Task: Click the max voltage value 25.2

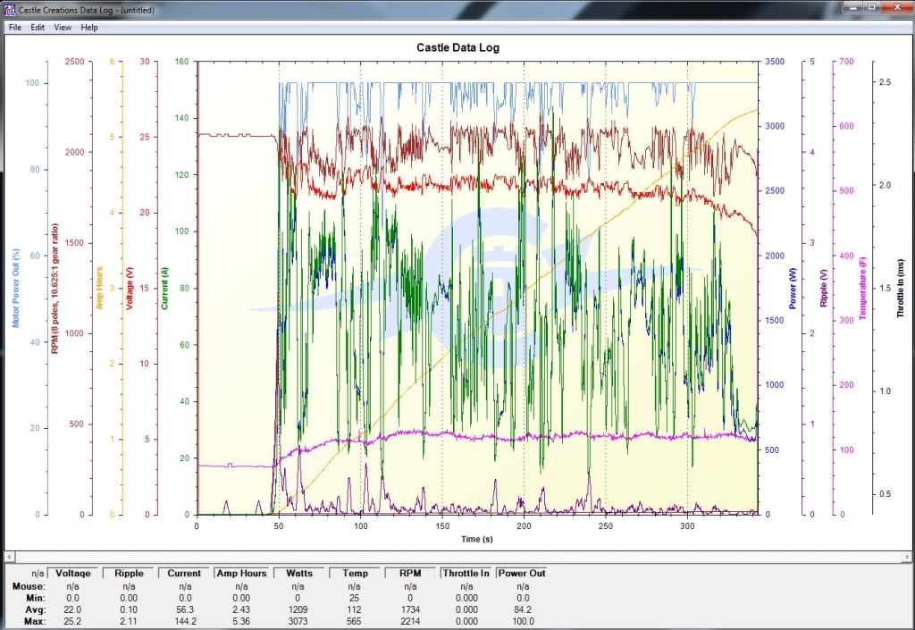Action: pos(72,621)
